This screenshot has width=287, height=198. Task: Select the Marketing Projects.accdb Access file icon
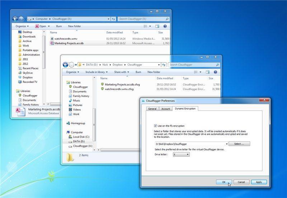[52, 43]
